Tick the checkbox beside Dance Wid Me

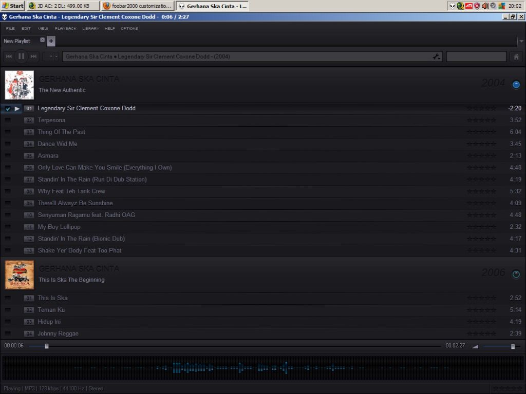point(8,144)
